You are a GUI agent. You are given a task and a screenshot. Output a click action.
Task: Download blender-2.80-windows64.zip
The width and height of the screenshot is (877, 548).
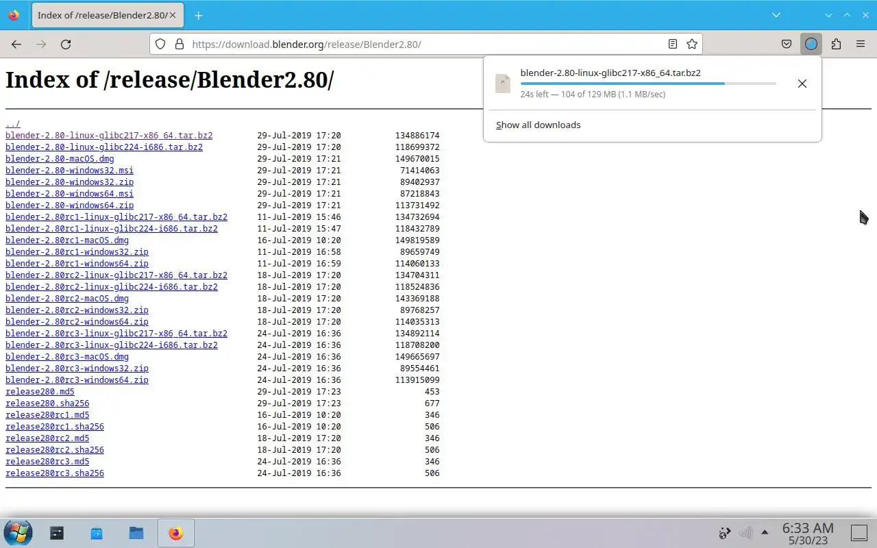pyautogui.click(x=69, y=206)
